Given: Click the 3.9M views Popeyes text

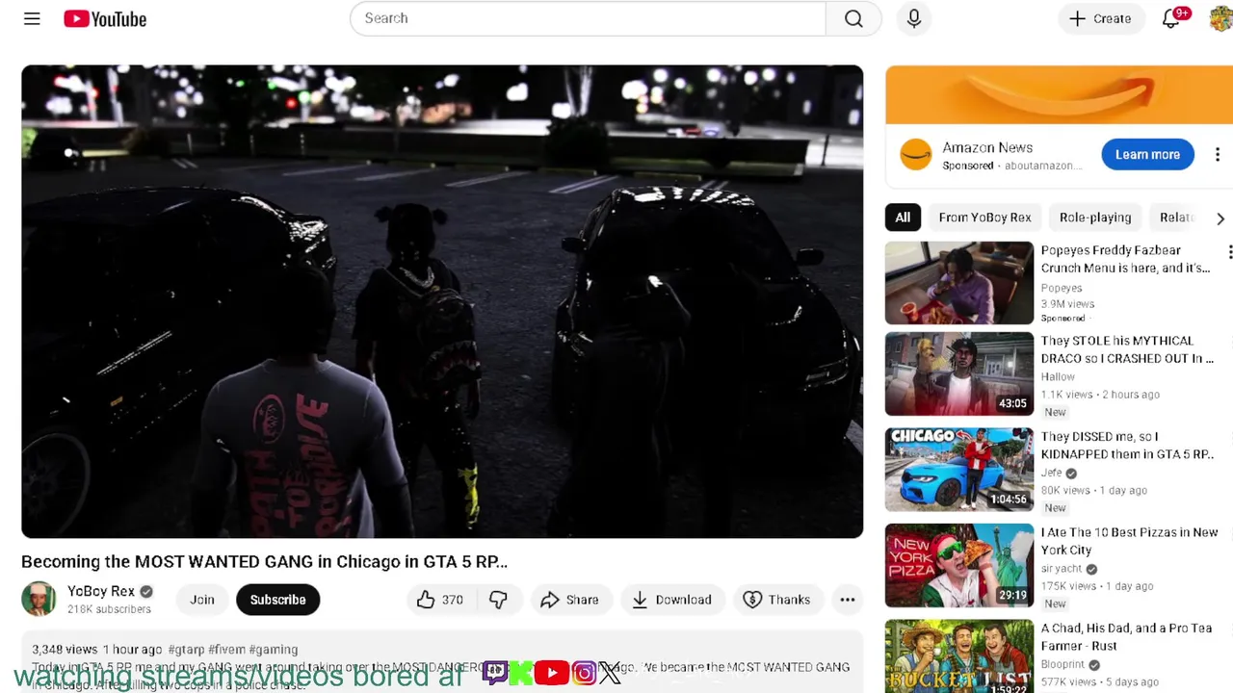Looking at the screenshot, I should [1067, 304].
